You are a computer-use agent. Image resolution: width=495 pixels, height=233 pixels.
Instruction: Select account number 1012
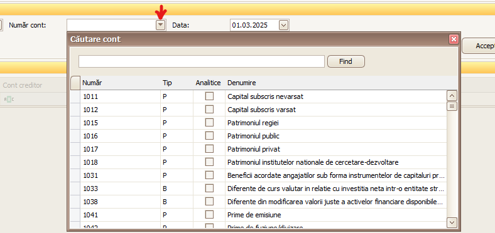tap(120, 110)
